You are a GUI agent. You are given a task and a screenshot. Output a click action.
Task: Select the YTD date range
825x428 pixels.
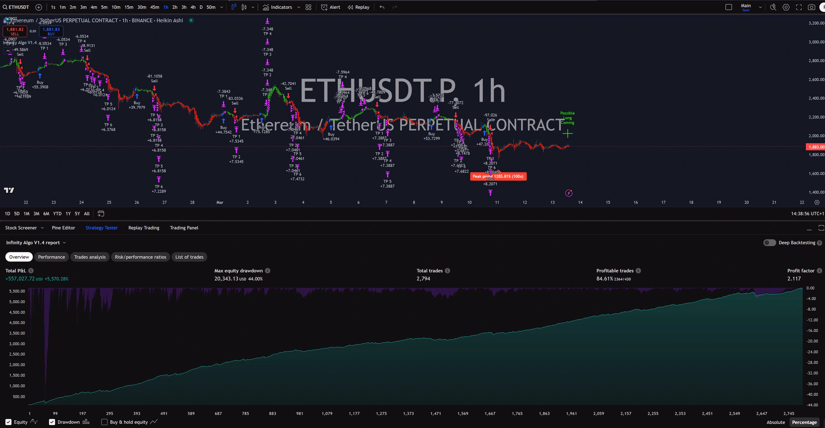57,214
